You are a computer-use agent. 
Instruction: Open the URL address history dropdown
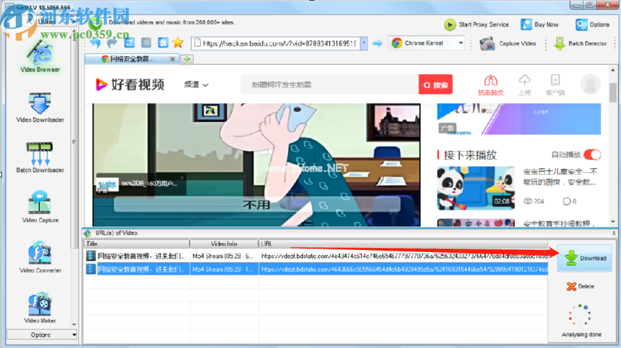pos(363,44)
